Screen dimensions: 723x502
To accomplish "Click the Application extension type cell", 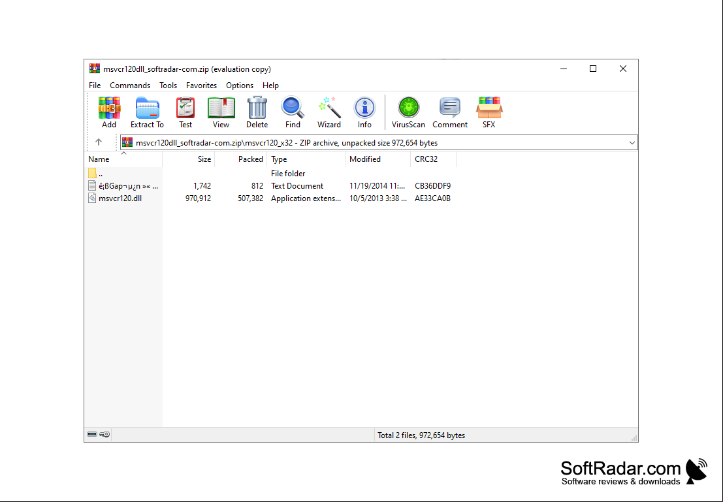I will click(x=306, y=198).
